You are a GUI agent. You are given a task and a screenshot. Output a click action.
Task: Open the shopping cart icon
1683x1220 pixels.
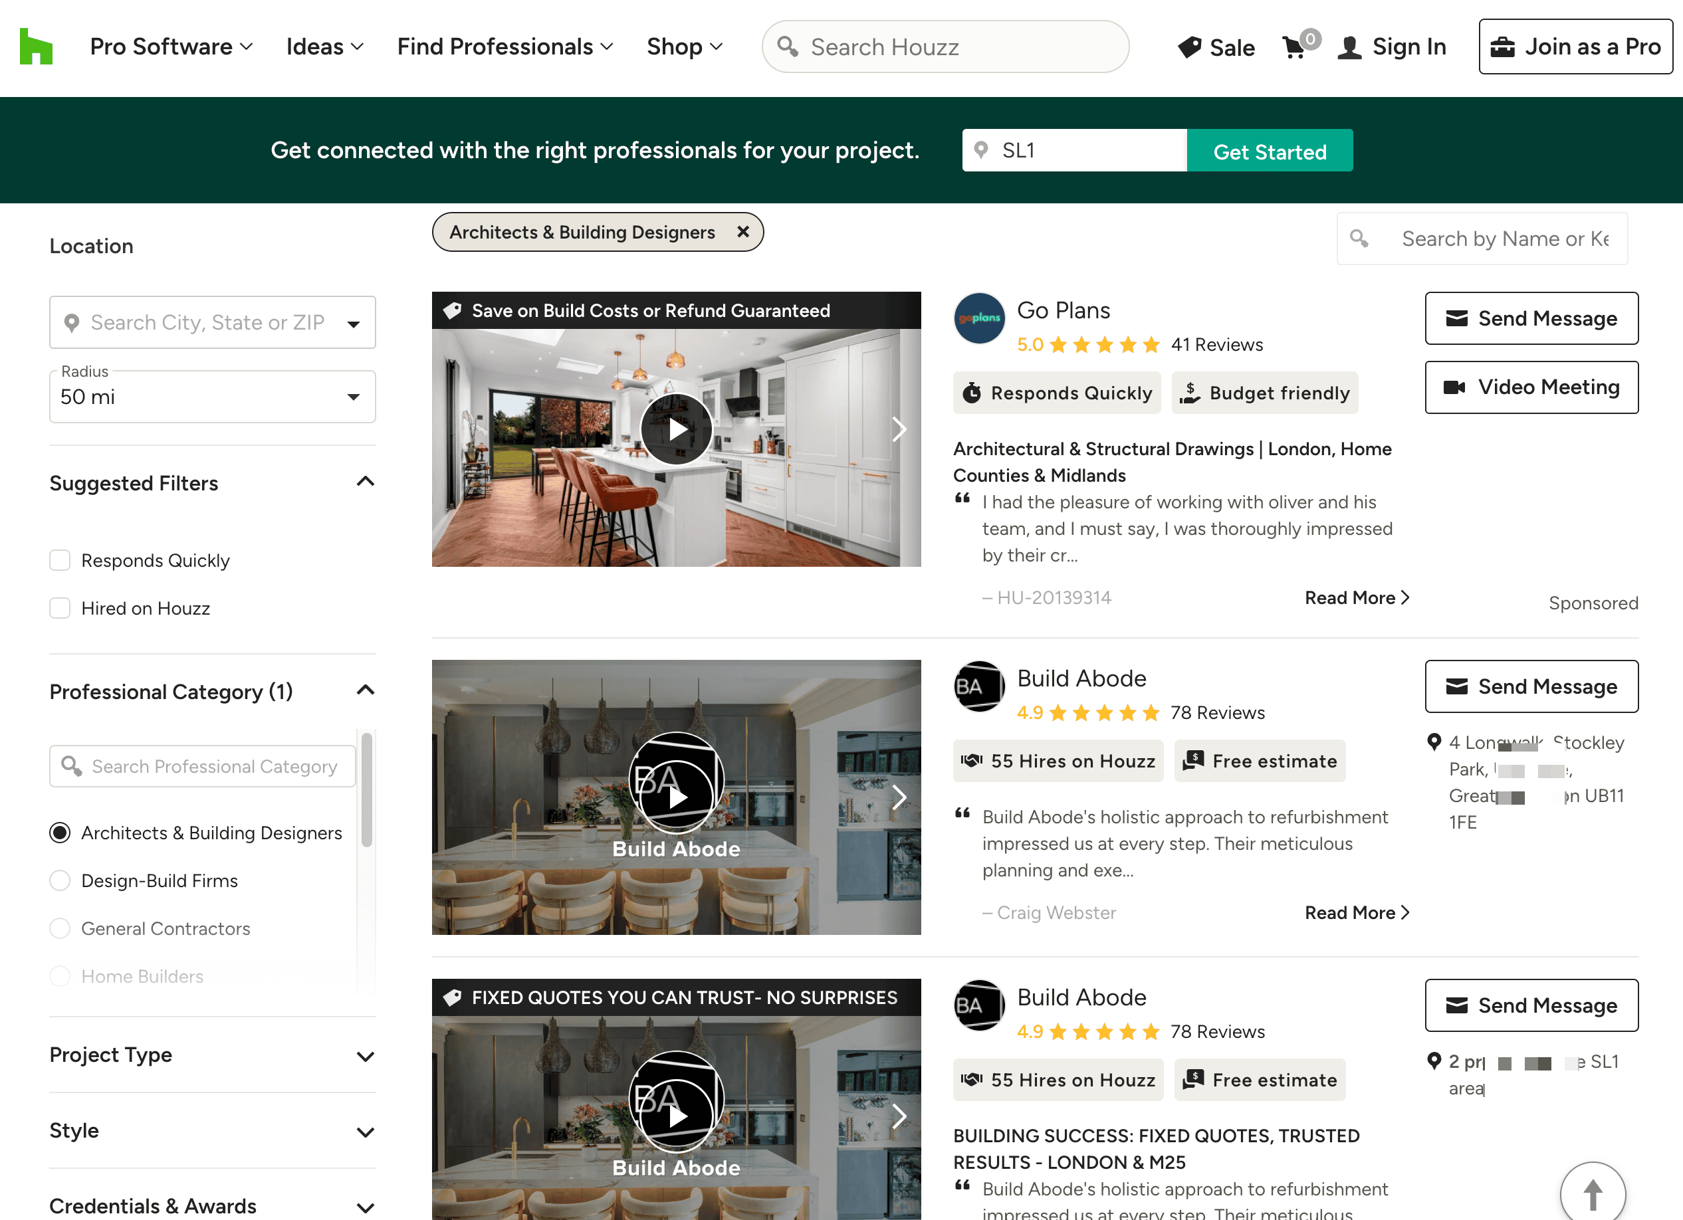click(x=1294, y=47)
